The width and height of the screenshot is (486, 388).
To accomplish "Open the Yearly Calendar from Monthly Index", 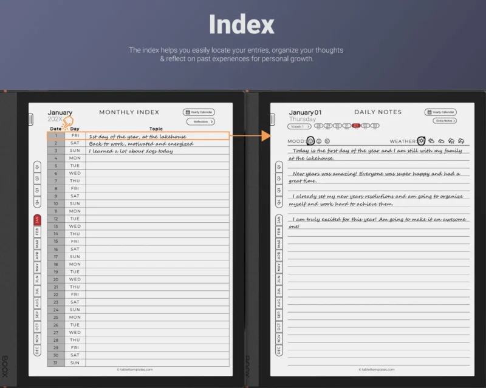I will click(x=197, y=112).
